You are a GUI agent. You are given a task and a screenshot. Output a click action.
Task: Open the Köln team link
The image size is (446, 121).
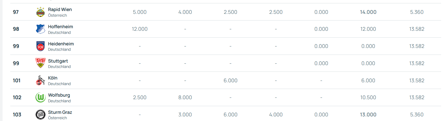(x=53, y=78)
